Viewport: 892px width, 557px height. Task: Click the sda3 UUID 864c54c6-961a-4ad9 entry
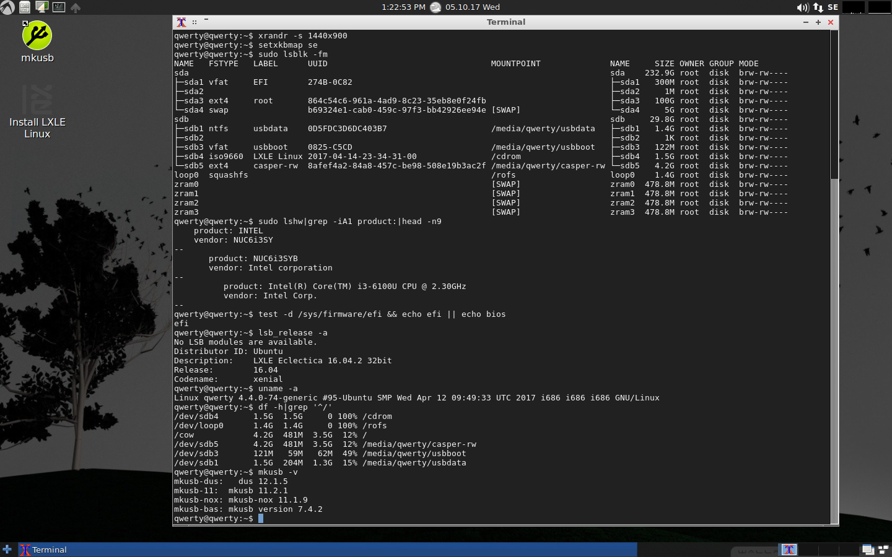(397, 101)
